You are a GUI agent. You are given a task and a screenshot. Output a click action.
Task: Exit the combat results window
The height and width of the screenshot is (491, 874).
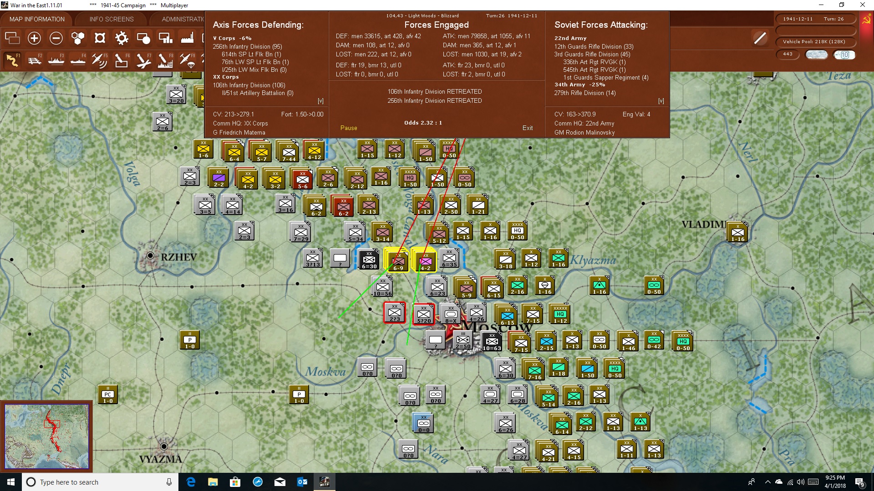[528, 128]
